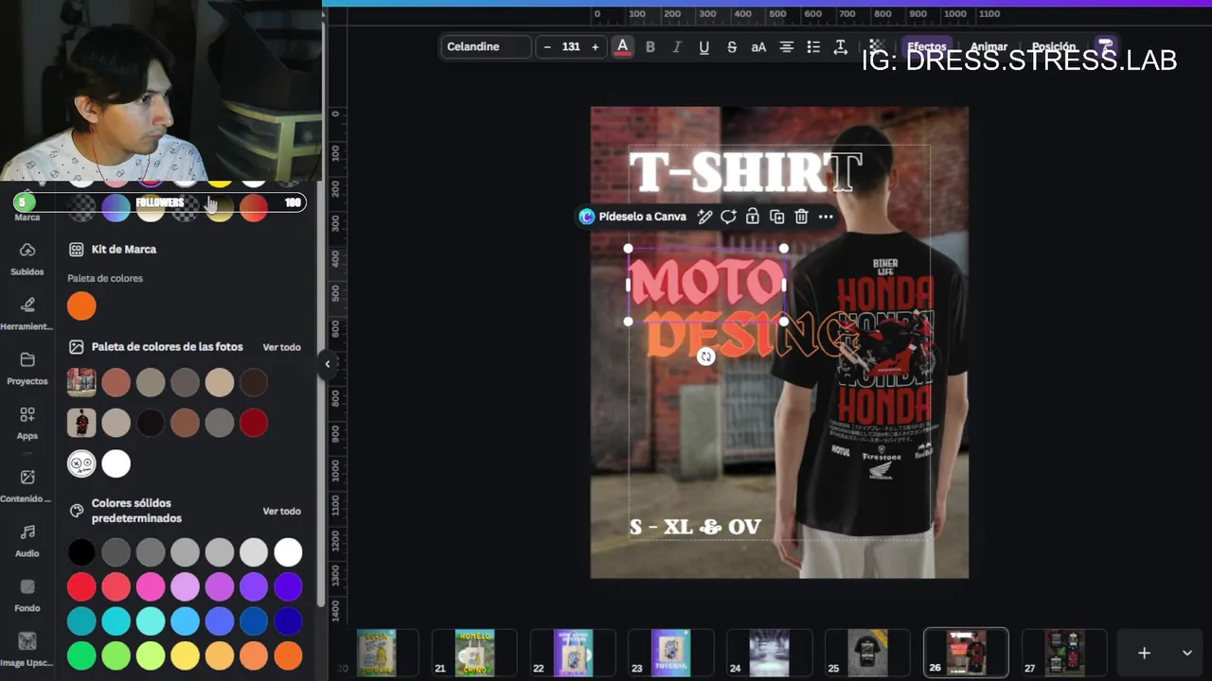Open the Herramientas sidebar tab
This screenshot has height=681, width=1212.
[x=27, y=314]
